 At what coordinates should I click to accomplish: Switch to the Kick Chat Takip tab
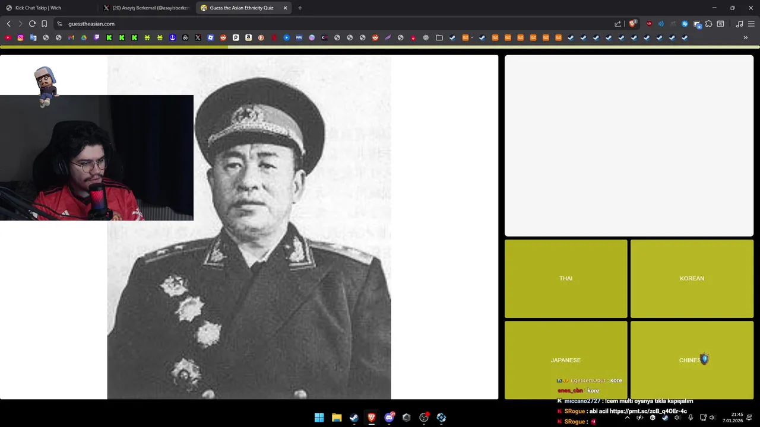pyautogui.click(x=49, y=8)
